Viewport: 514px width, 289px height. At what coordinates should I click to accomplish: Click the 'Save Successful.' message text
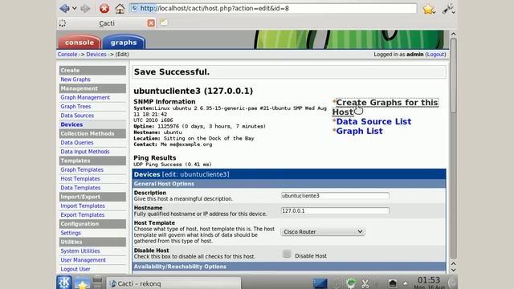pos(171,71)
